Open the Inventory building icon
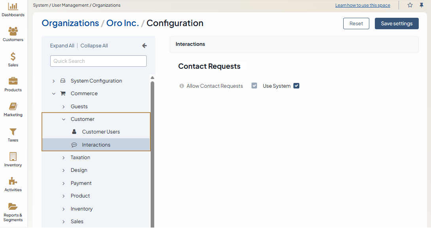This screenshot has width=431, height=239. tap(13, 156)
